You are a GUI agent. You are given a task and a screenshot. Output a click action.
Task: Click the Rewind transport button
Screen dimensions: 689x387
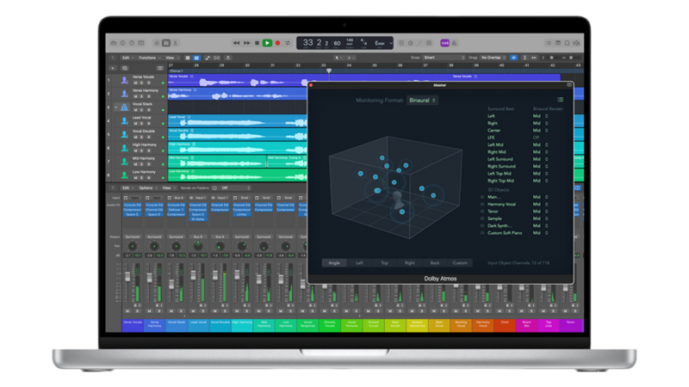click(x=236, y=42)
